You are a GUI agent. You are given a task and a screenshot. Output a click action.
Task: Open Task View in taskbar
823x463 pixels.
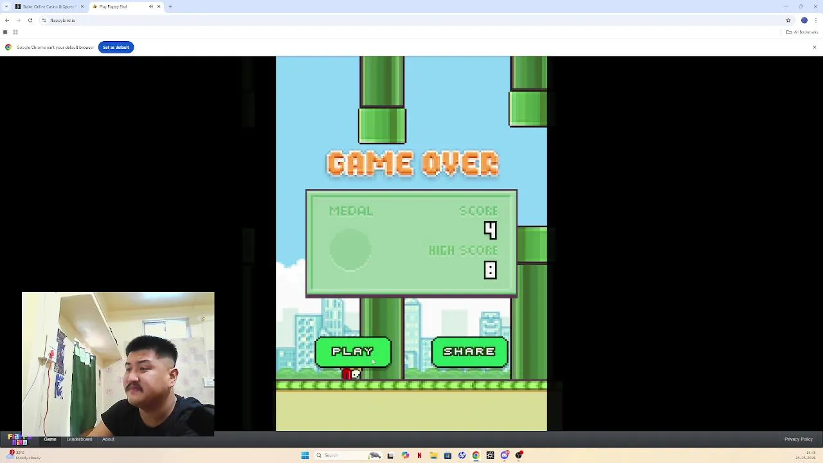(390, 455)
